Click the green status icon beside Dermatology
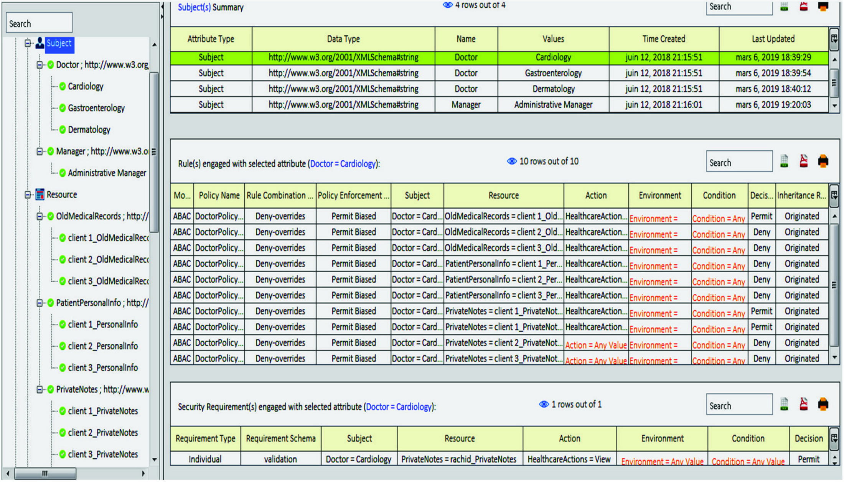 pos(63,130)
